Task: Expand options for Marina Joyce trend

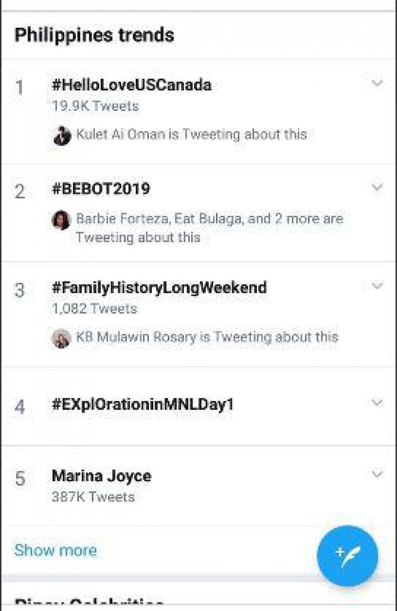Action: tap(377, 474)
